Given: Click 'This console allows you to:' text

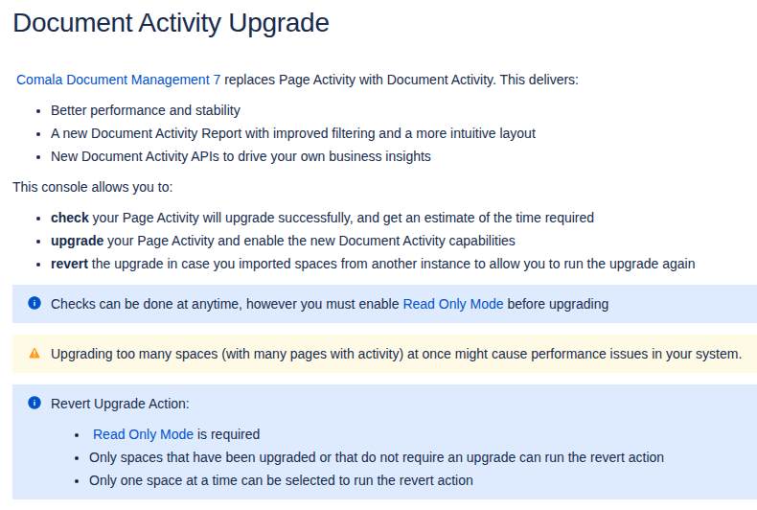Looking at the screenshot, I should [93, 187].
